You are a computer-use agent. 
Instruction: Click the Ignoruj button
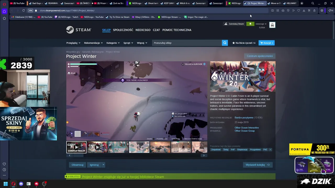94,165
